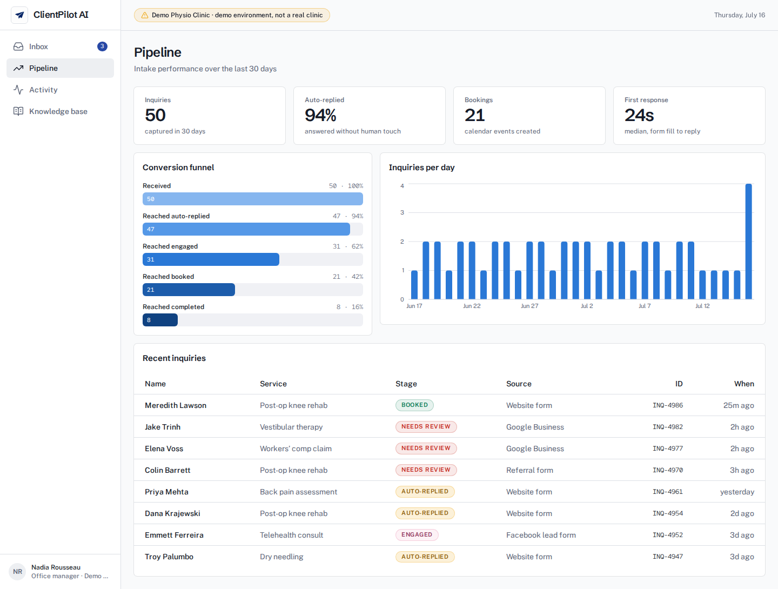Image resolution: width=778 pixels, height=589 pixels.
Task: Click the Activity pulse icon
Action: click(18, 90)
